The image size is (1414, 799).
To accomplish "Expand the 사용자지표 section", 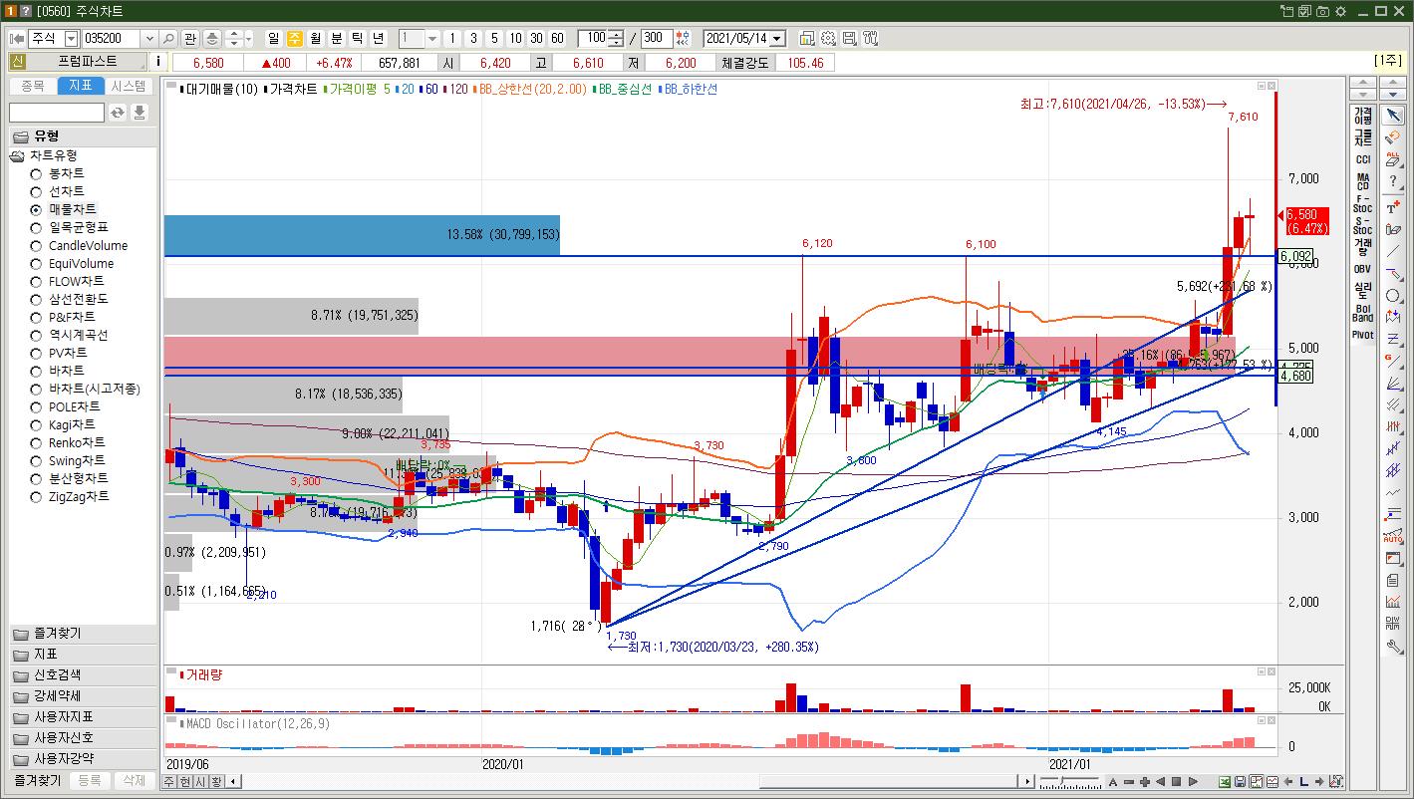I will [x=83, y=717].
